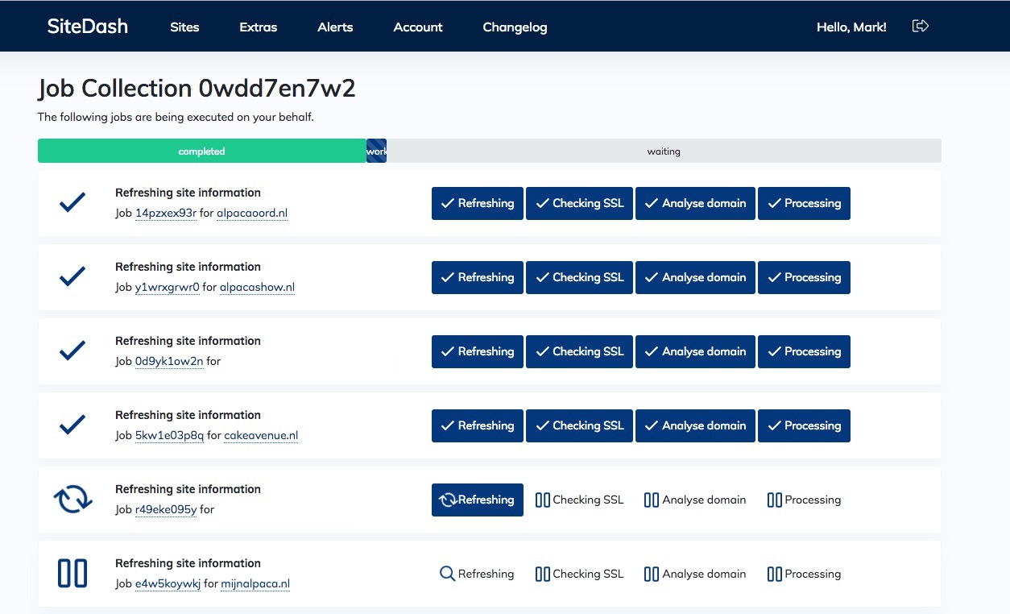The width and height of the screenshot is (1010, 614).
Task: Click the green completed segment of the progress bar
Action: pos(201,151)
